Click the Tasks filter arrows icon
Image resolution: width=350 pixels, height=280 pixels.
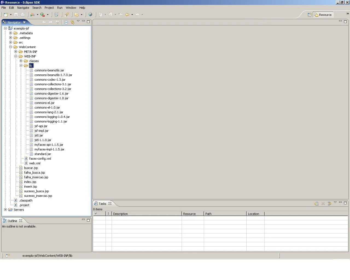(329, 203)
